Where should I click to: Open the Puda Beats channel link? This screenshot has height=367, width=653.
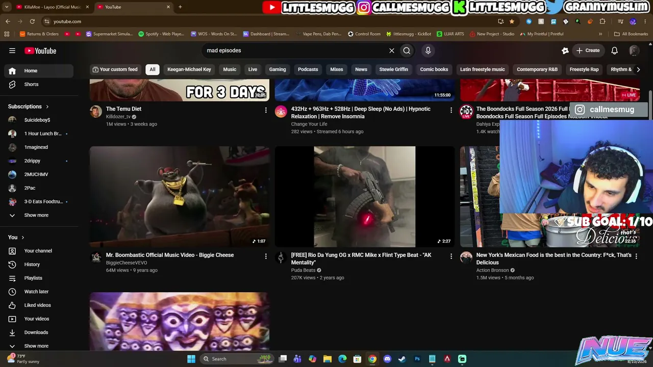tap(303, 270)
